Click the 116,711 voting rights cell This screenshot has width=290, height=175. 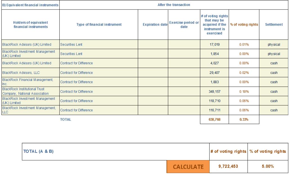click(214, 110)
